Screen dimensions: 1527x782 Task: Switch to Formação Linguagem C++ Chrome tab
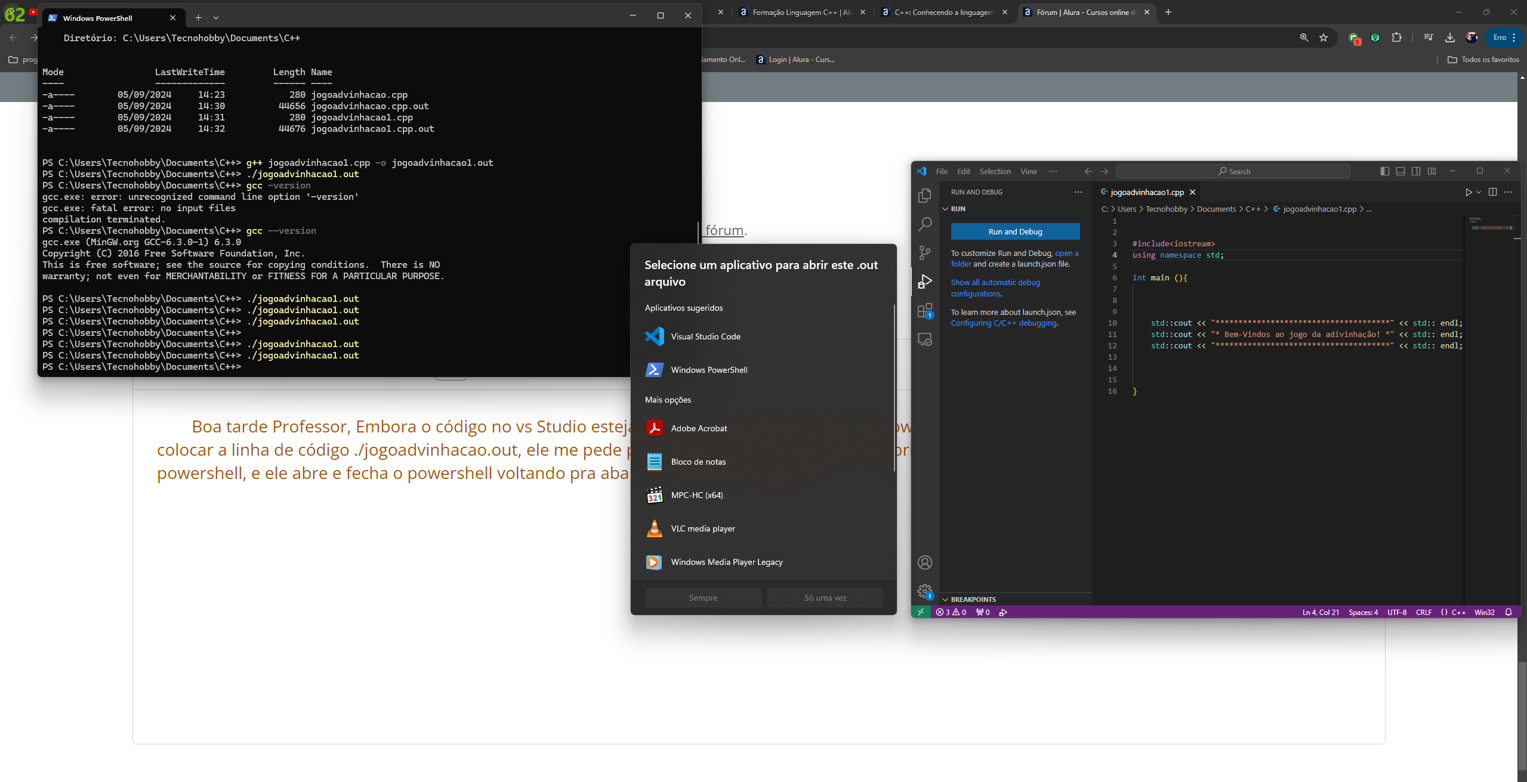click(802, 12)
